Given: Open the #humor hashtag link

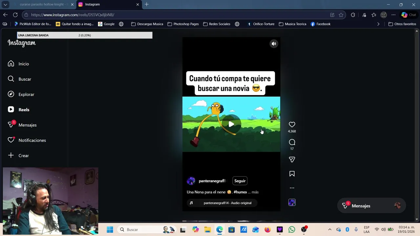Looking at the screenshot, I should [x=240, y=192].
